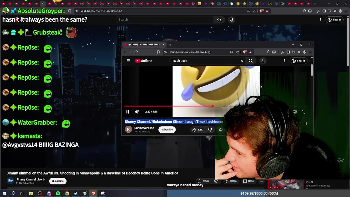Click outer address bar youtube.com/watch?v=rG_EPeGz9IQ
Screen dimensions: 350x197
tap(101, 11)
